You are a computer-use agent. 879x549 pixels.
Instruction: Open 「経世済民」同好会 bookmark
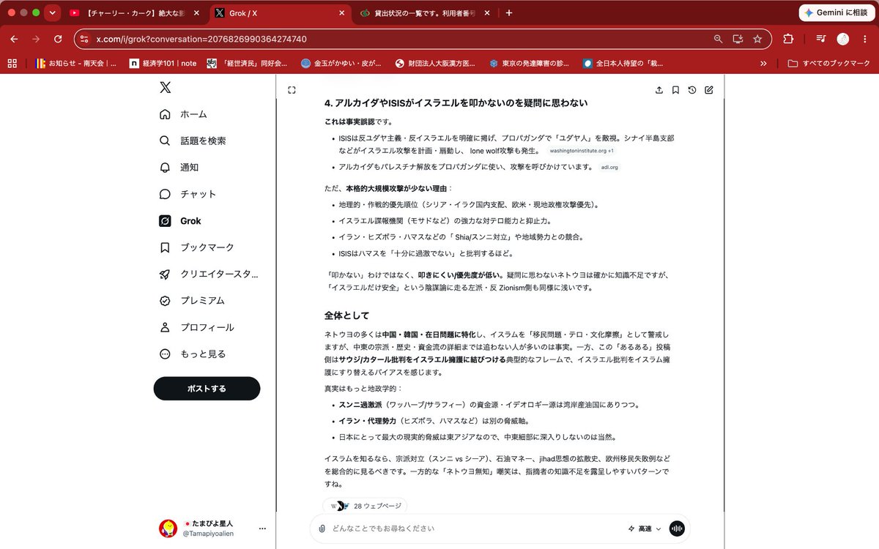(x=248, y=64)
